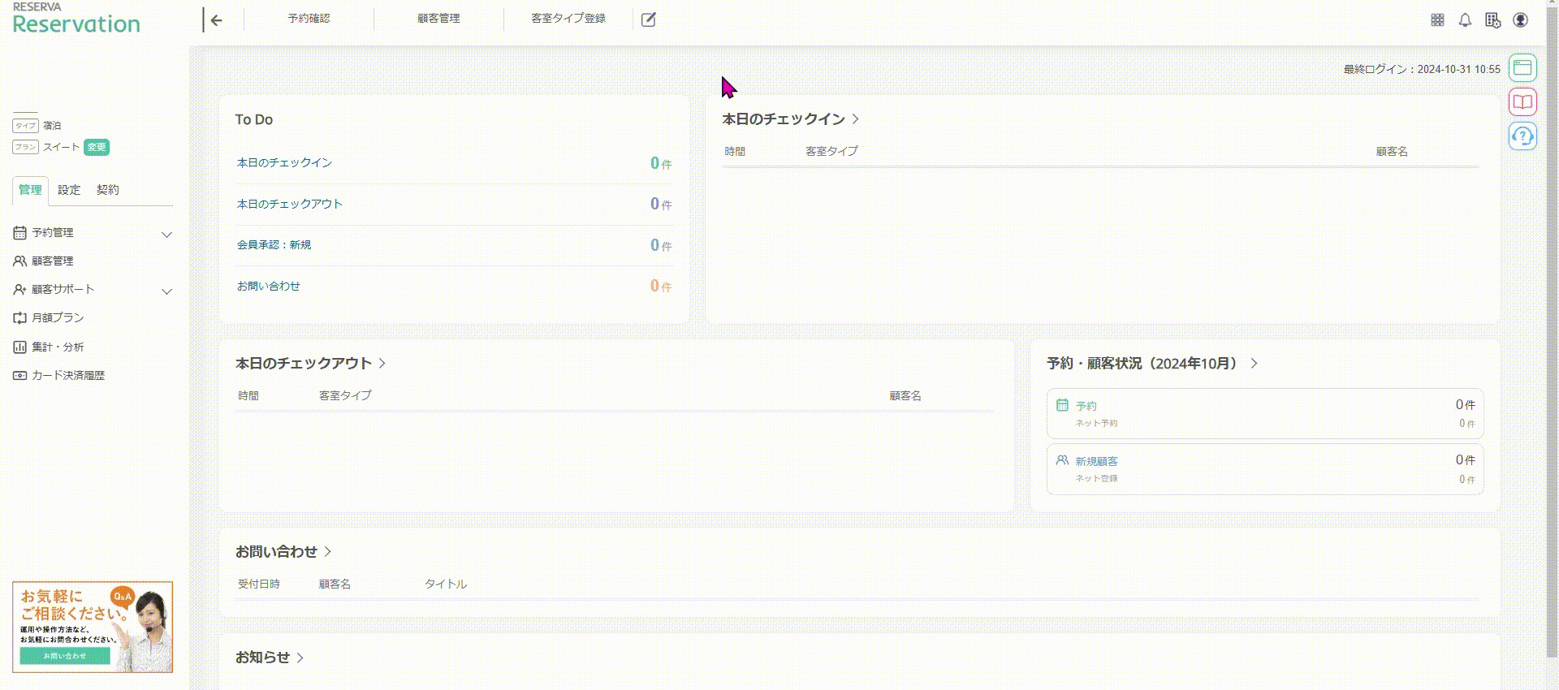
Task: Click the 新規顧客 status card
Action: tap(1265, 468)
